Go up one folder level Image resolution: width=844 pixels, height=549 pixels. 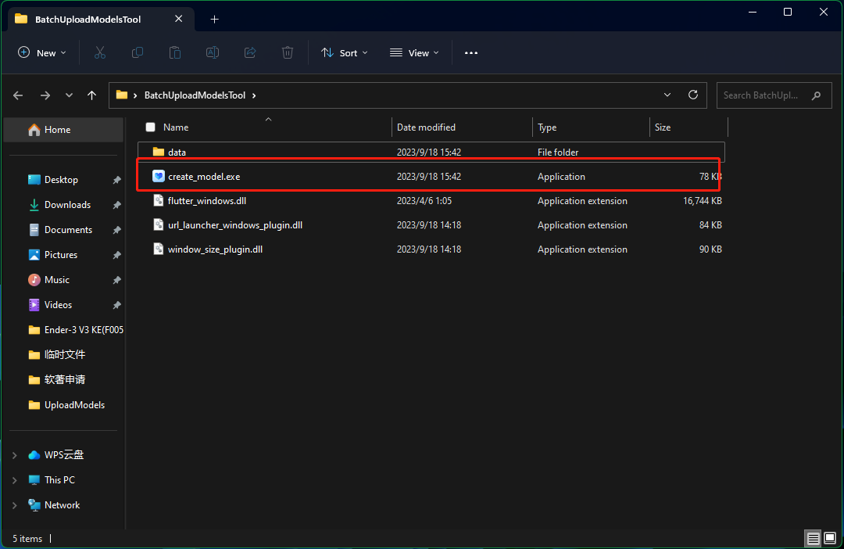coord(92,95)
